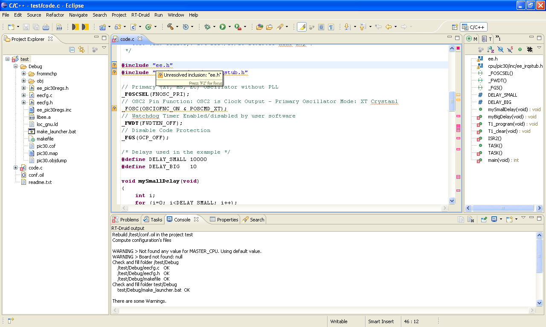Open the RT-Druid menu
Screen dimensions: 546x327
pos(140,15)
